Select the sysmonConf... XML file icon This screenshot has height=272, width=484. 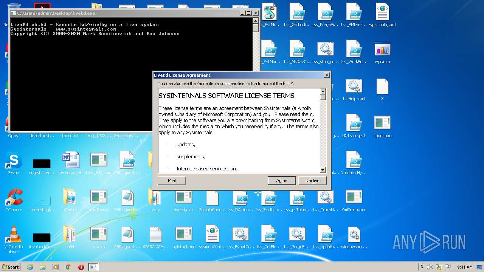(212, 238)
